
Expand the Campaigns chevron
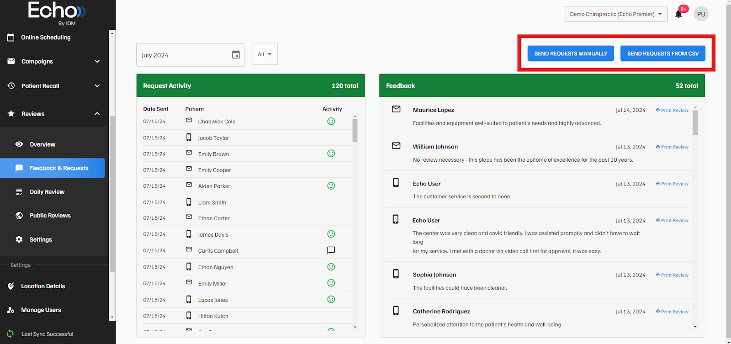click(x=97, y=61)
